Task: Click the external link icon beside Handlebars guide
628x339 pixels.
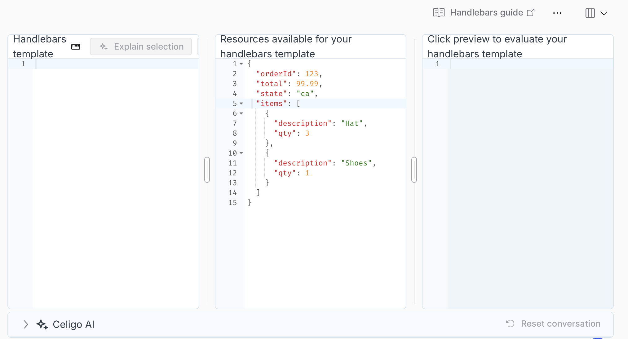Action: click(x=531, y=12)
